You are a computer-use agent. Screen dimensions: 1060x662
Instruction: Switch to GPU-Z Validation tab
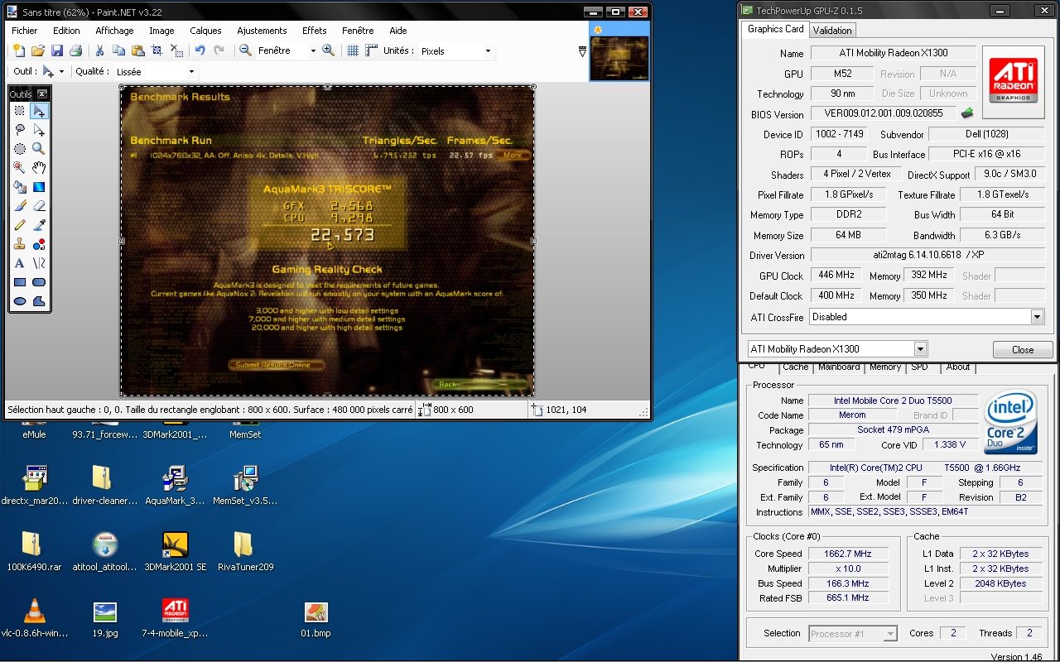[832, 31]
